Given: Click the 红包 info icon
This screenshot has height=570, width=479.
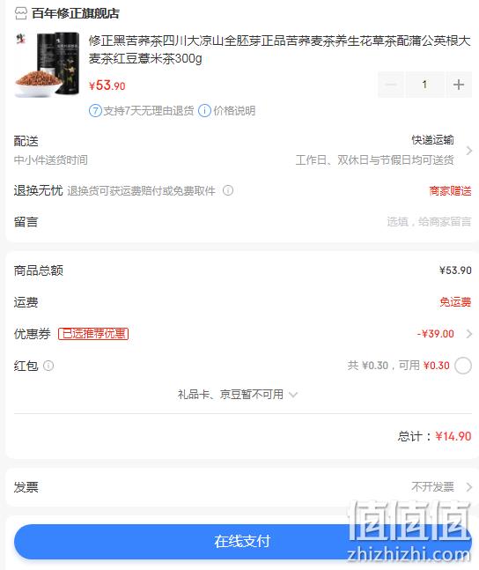Looking at the screenshot, I should [48, 366].
